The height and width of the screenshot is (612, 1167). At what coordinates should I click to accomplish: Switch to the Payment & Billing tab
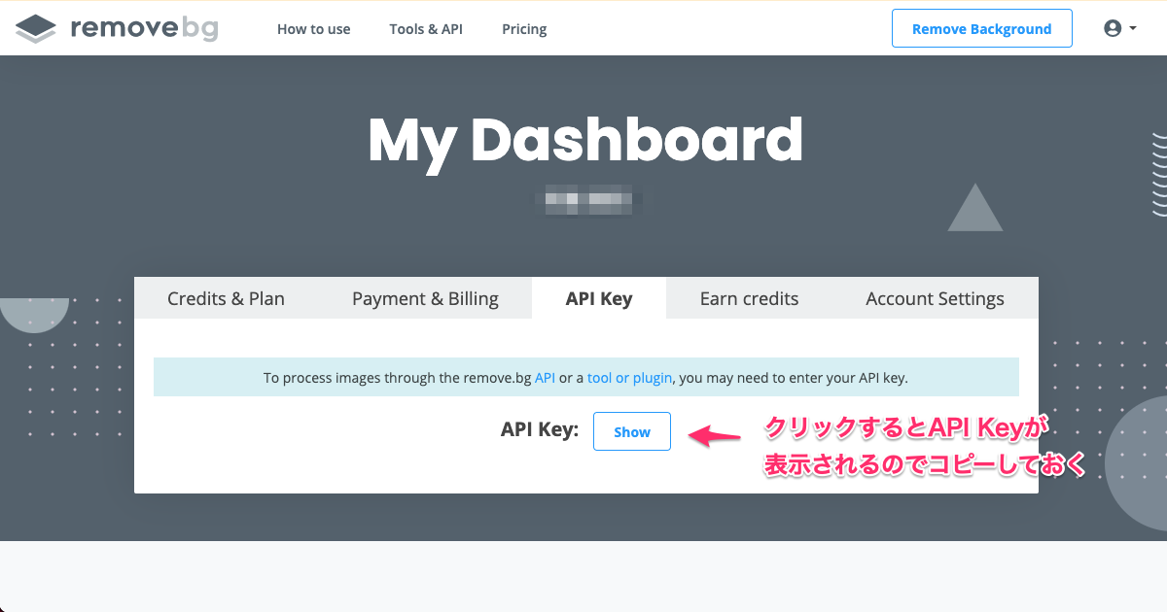click(x=425, y=298)
